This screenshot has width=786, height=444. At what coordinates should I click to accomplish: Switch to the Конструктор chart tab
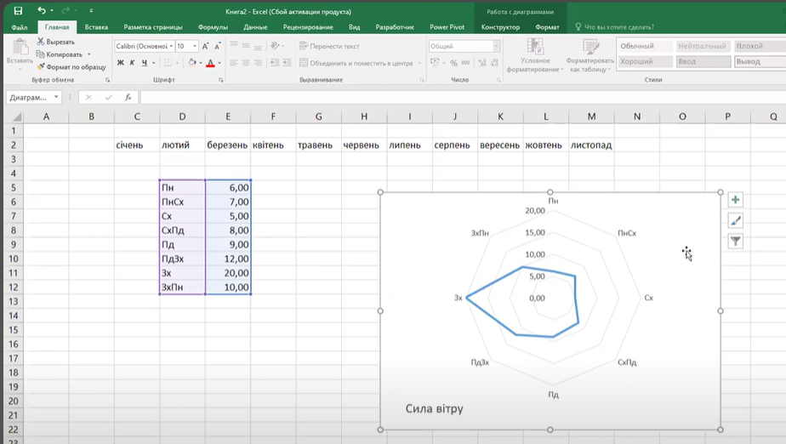pos(500,27)
